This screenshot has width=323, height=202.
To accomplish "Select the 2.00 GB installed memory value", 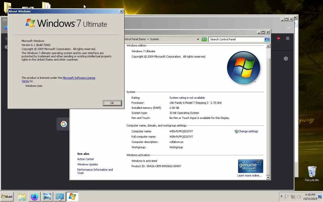I will (x=174, y=108).
